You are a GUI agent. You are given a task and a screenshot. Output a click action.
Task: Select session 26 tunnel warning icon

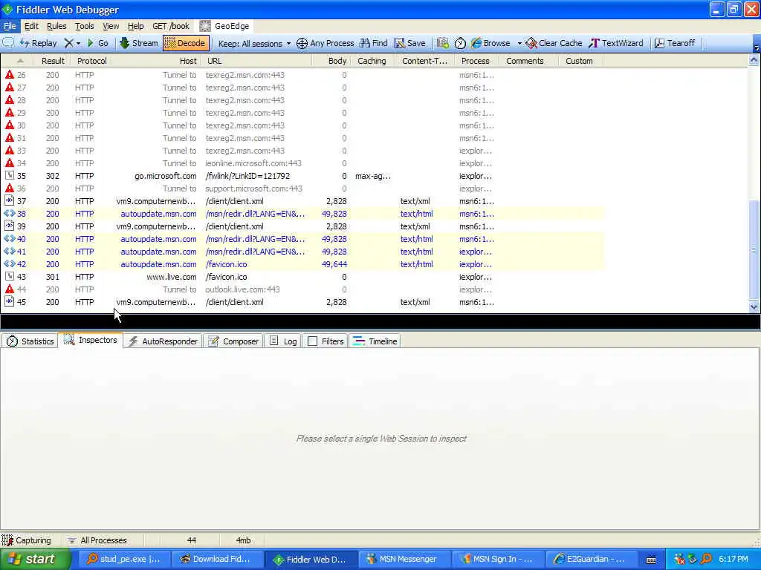[x=9, y=75]
